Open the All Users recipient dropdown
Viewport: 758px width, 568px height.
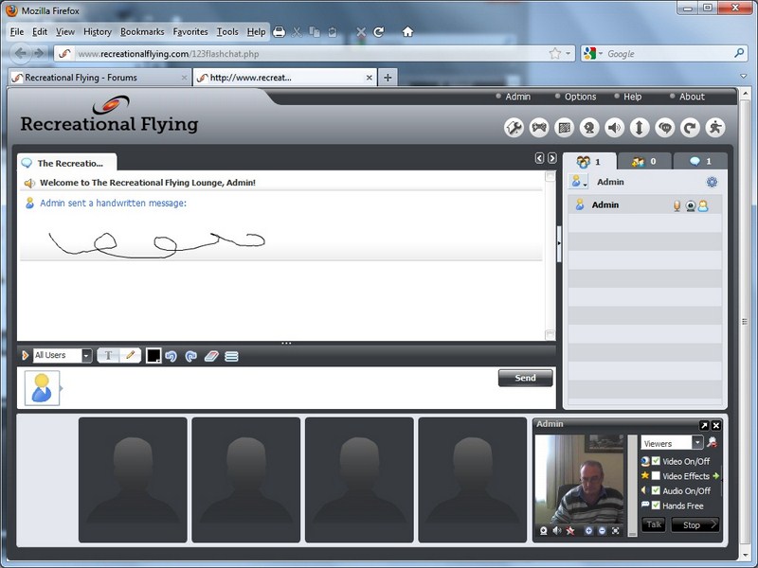tap(86, 356)
